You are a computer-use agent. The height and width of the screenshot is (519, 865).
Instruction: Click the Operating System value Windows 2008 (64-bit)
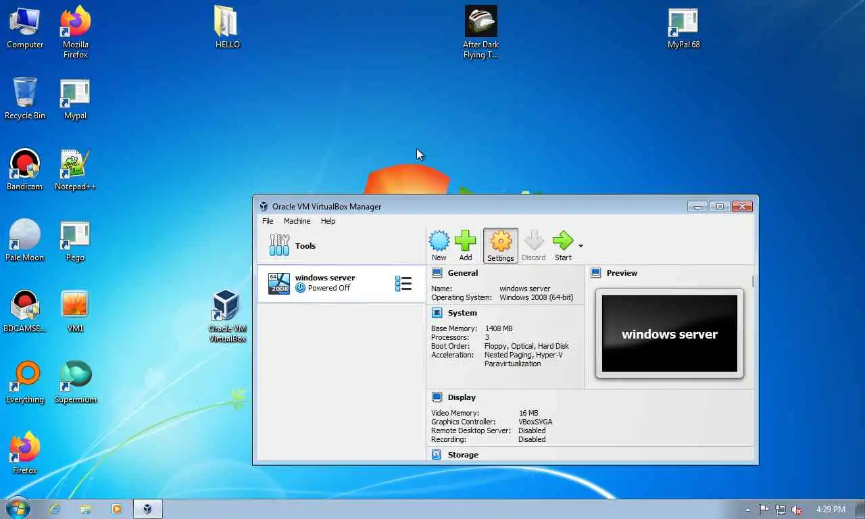(537, 297)
